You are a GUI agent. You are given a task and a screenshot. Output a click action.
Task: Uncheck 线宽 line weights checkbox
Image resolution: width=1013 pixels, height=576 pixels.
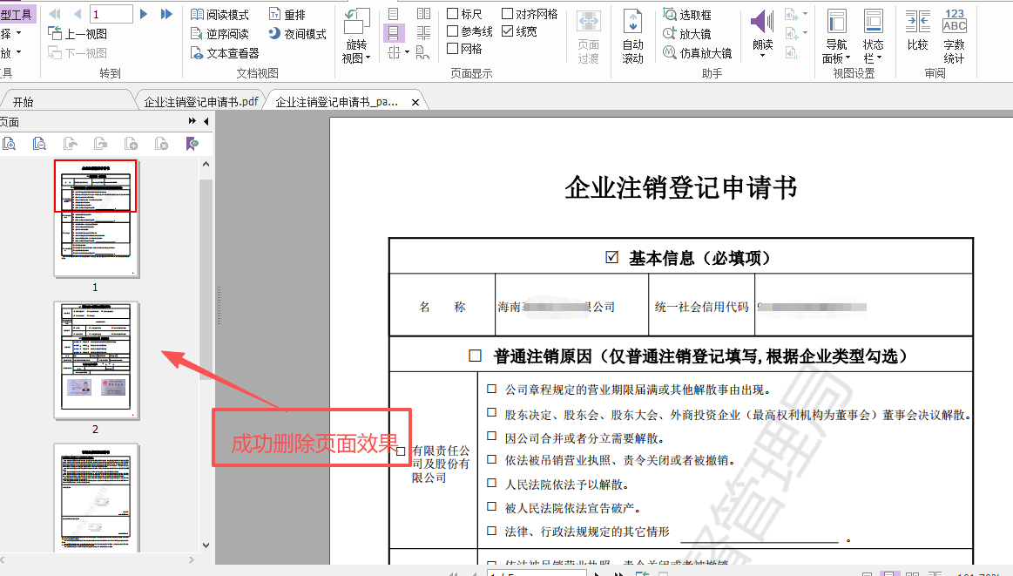[508, 31]
